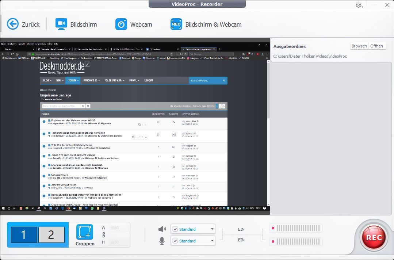This screenshot has height=260, width=394.
Task: Select the Bildschirm recording mode
Action: 76,24
